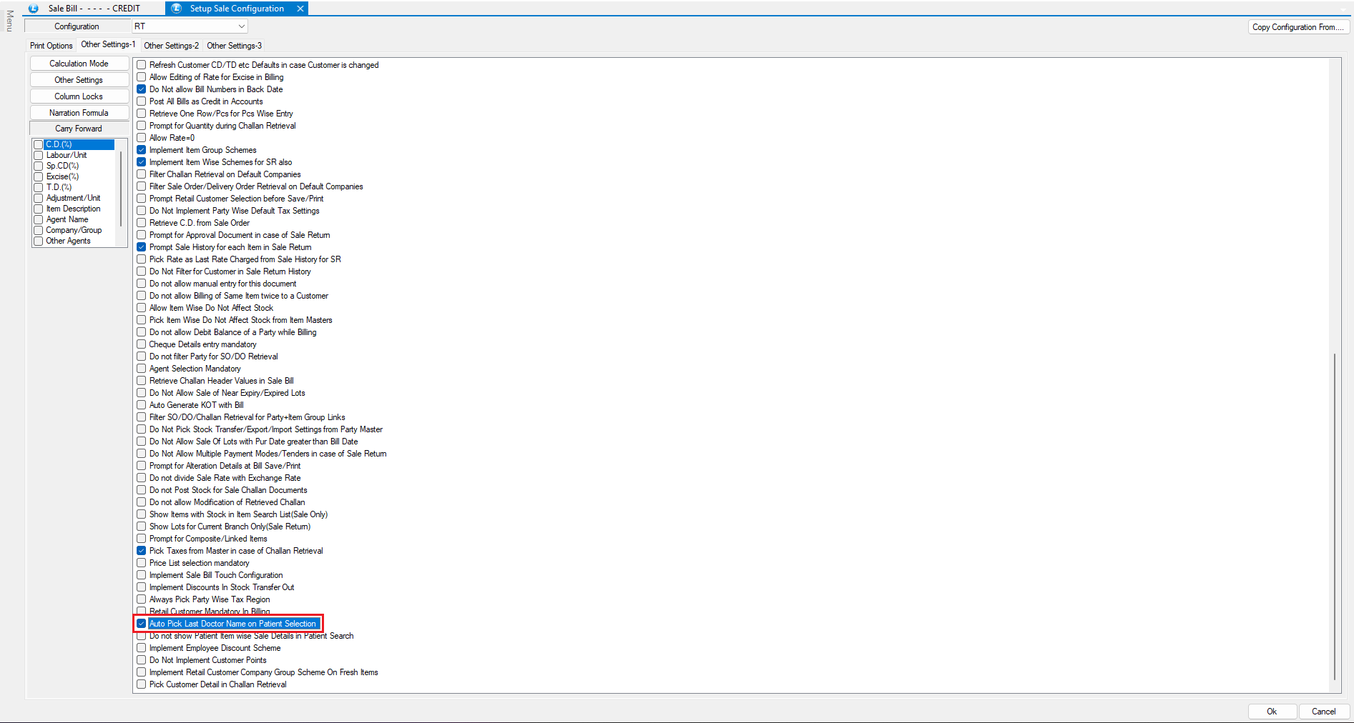Switch to the Sale Bill CREDIT tab
Image resolution: width=1354 pixels, height=723 pixels.
click(93, 9)
